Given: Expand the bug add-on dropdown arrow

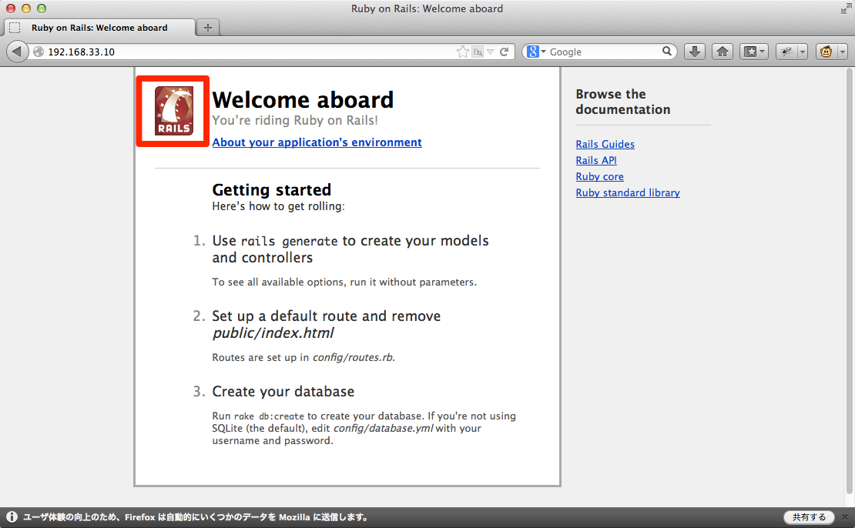Looking at the screenshot, I should pos(802,52).
